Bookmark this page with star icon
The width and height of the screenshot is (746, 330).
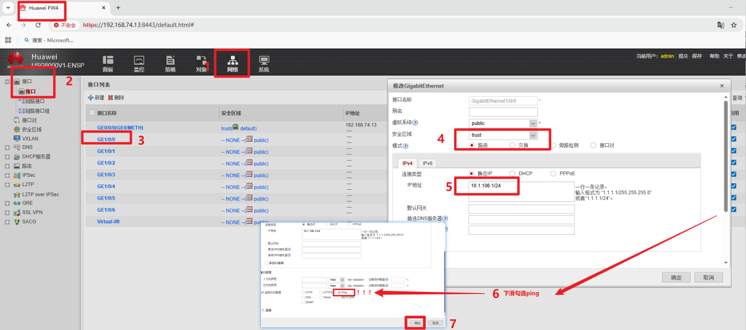tap(734, 25)
